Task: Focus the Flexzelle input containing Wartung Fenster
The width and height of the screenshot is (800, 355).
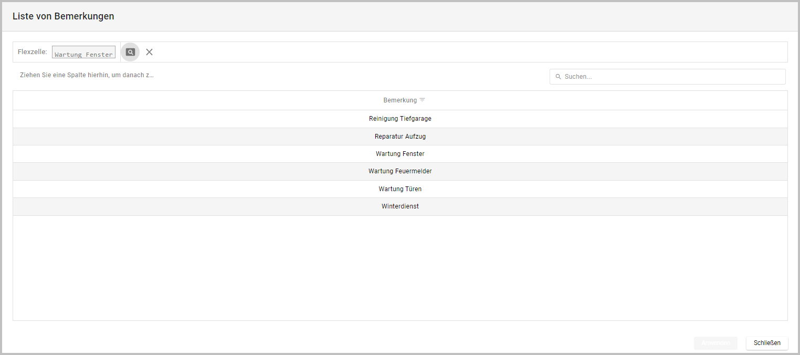Action: tap(83, 53)
